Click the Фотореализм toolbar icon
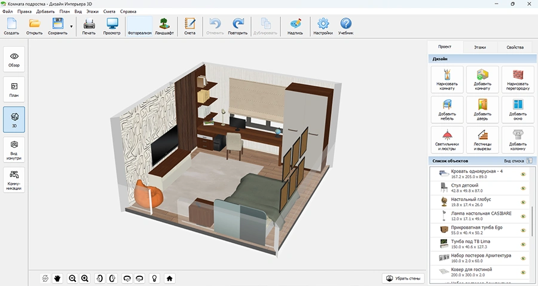Screen dimensions: 538x286 click(139, 27)
